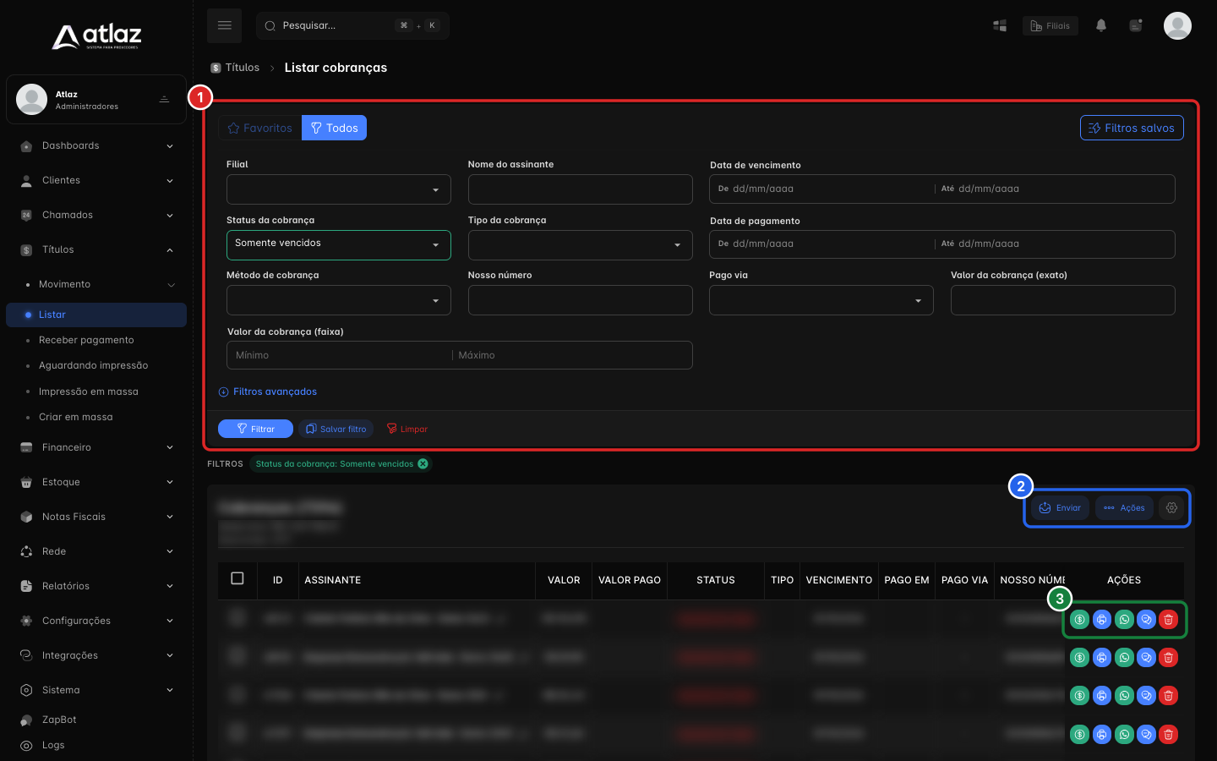This screenshot has height=761, width=1217.
Task: Click the Filtrar button
Action: click(255, 429)
